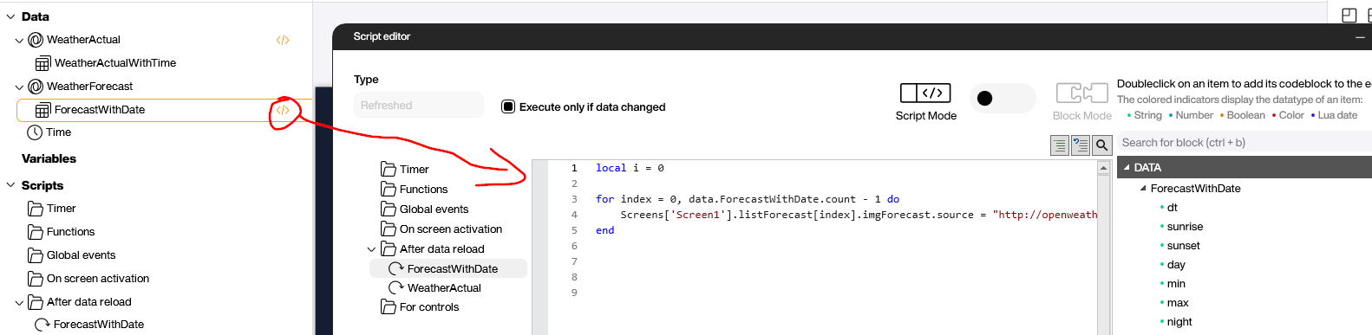Select ForecastWithDate script in editor tree

pyautogui.click(x=448, y=268)
